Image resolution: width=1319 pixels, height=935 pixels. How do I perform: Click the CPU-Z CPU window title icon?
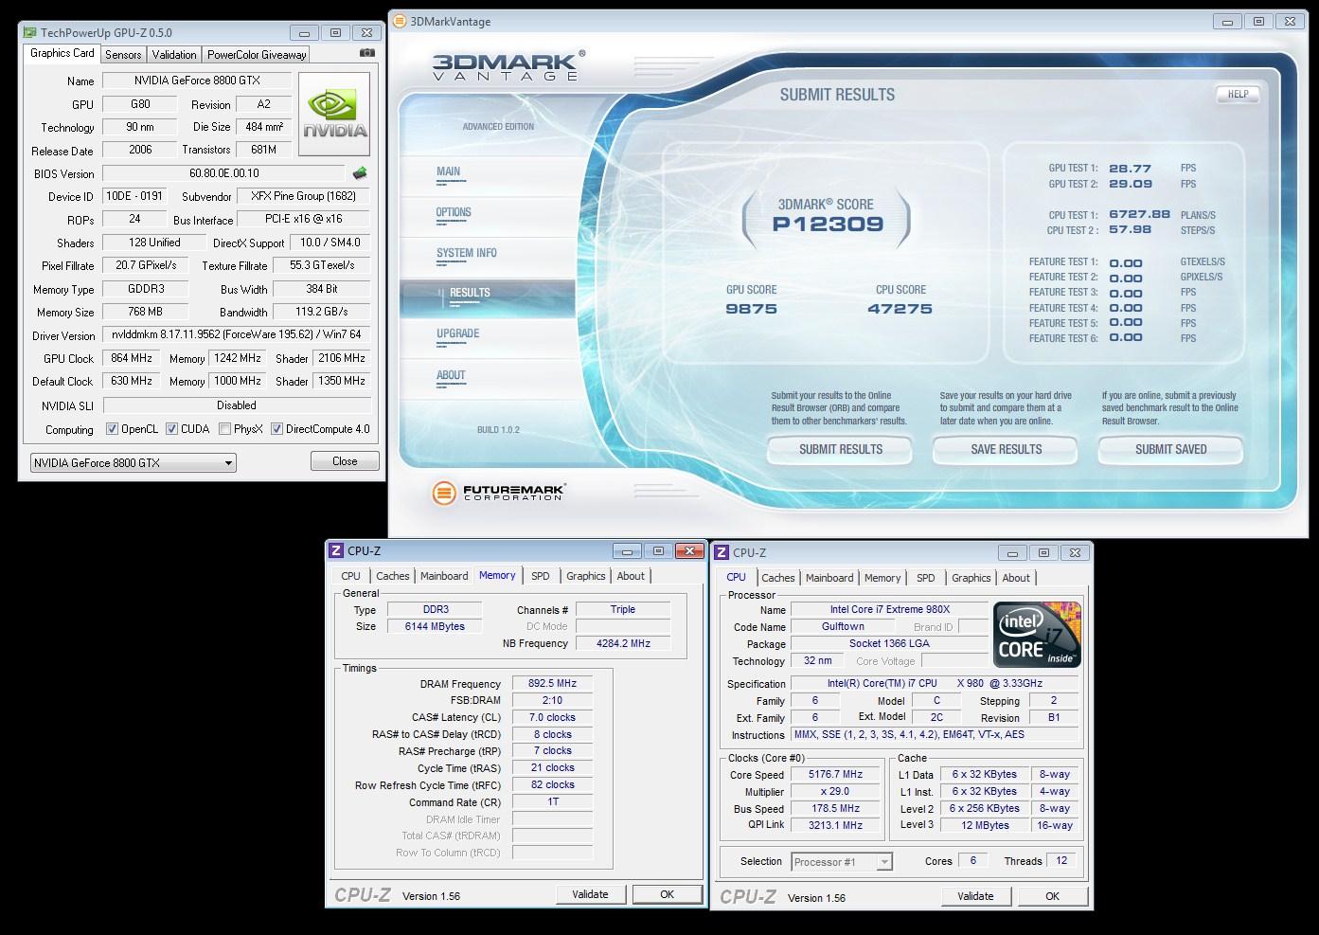pos(722,552)
